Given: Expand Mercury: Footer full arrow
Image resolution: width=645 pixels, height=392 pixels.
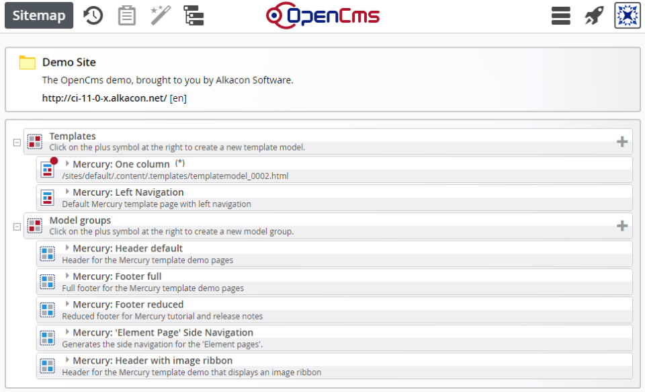Looking at the screenshot, I should 67,276.
